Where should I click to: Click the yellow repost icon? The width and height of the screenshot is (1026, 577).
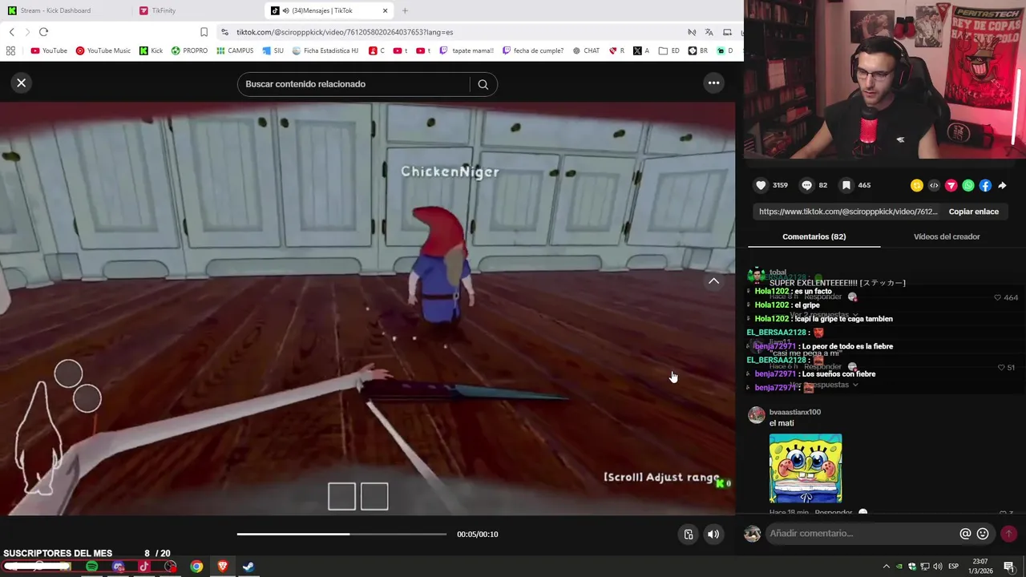[917, 185]
